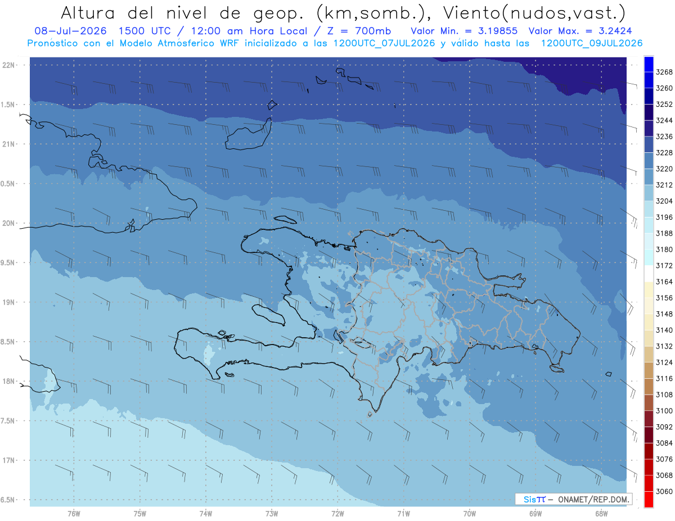Click the '18N' latitude label
The height and width of the screenshot is (521, 675).
point(8,381)
